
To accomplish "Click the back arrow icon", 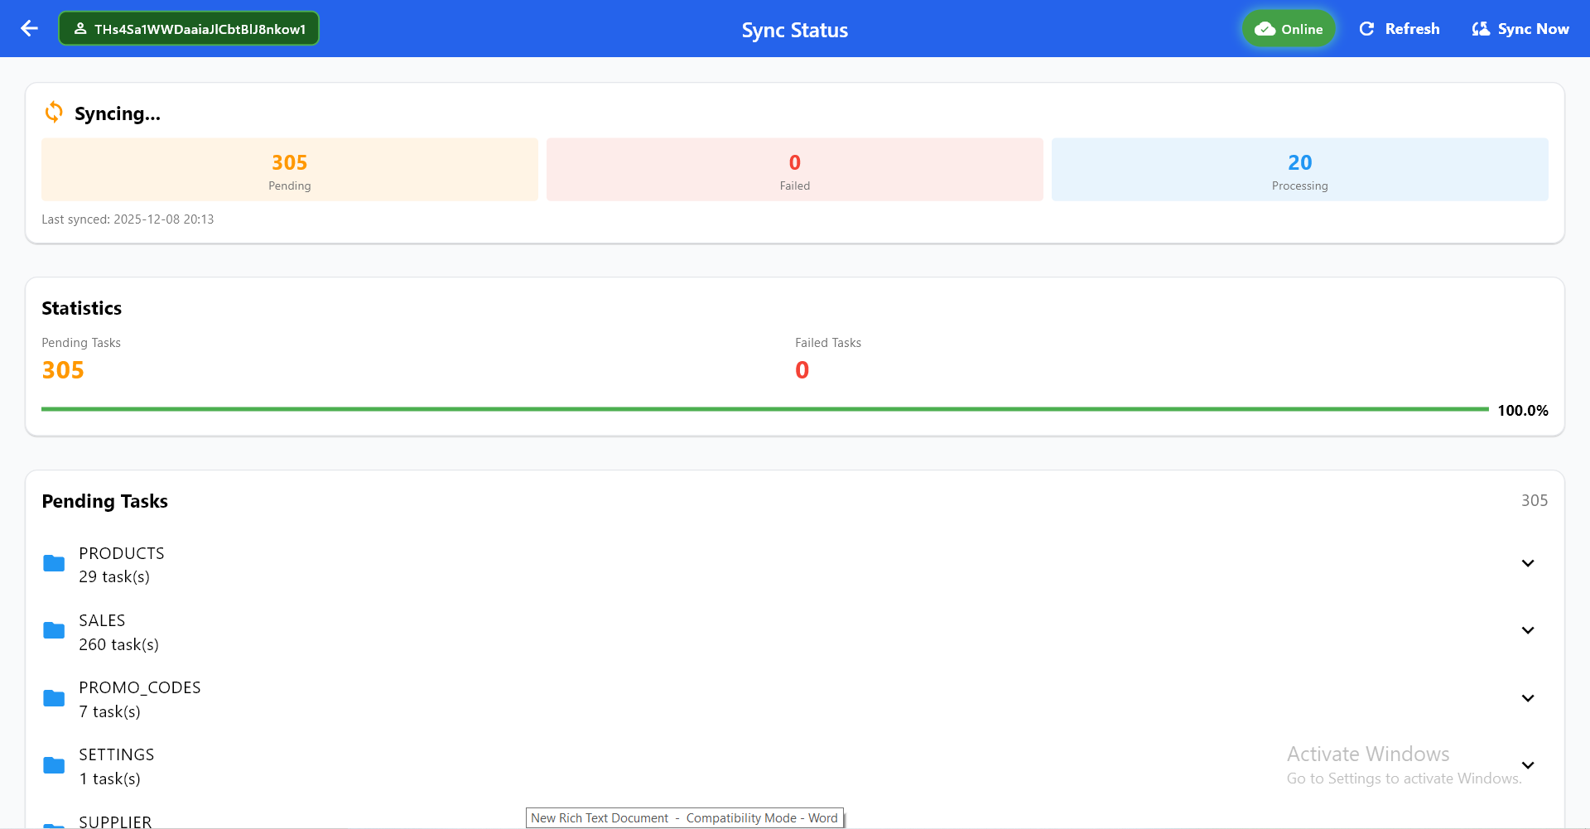I will (x=30, y=28).
